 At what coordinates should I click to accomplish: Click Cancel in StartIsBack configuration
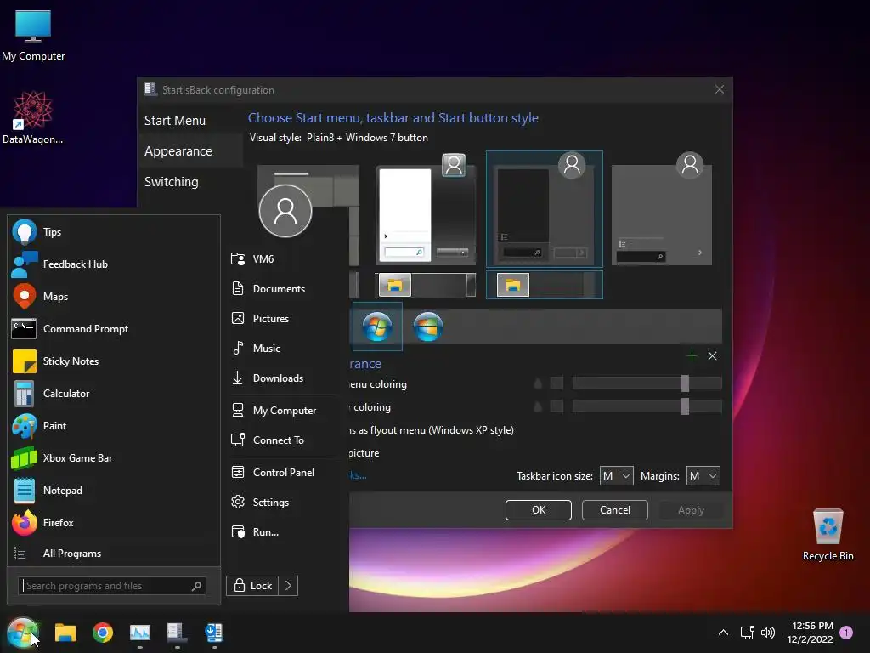point(615,510)
